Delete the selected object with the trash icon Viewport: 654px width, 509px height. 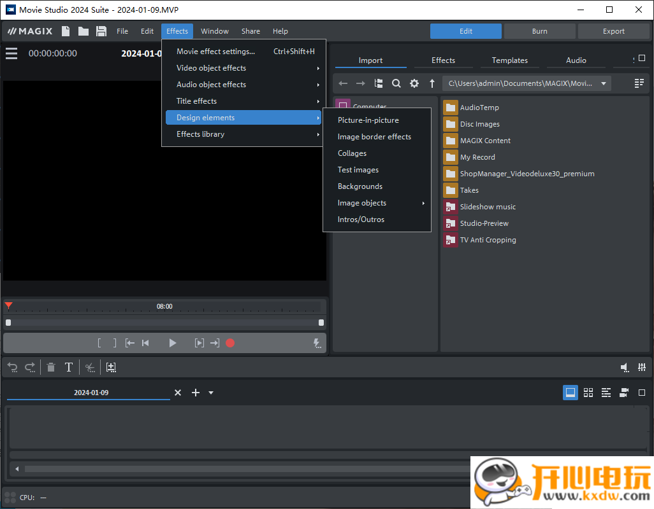coord(51,367)
